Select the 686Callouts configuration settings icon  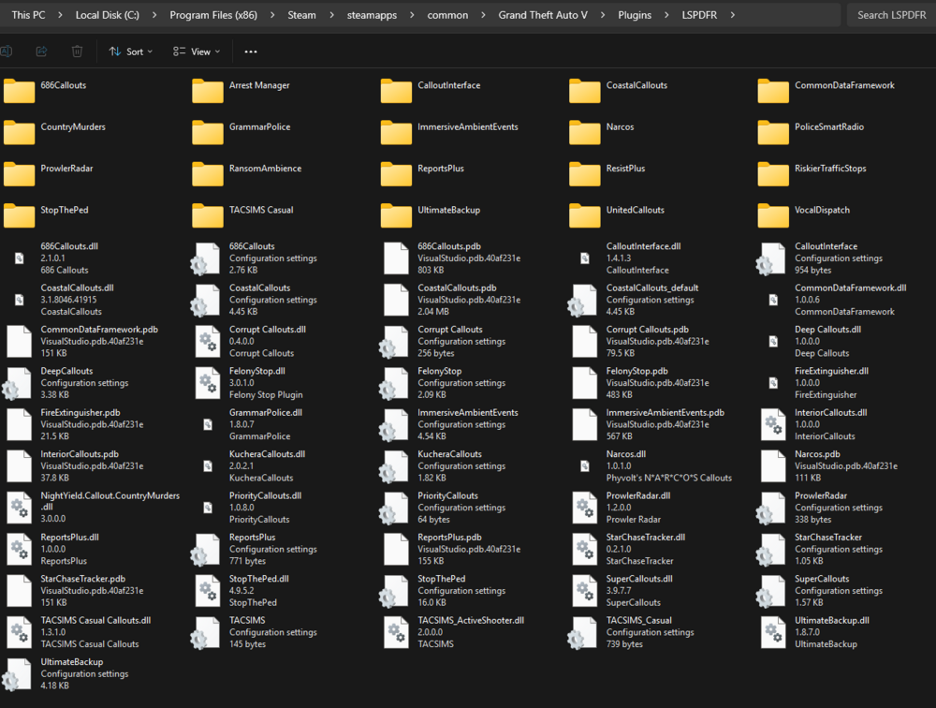pyautogui.click(x=205, y=258)
